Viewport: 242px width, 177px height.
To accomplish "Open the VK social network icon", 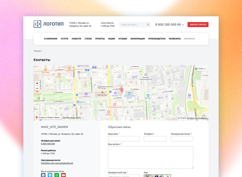I will click(43, 175).
